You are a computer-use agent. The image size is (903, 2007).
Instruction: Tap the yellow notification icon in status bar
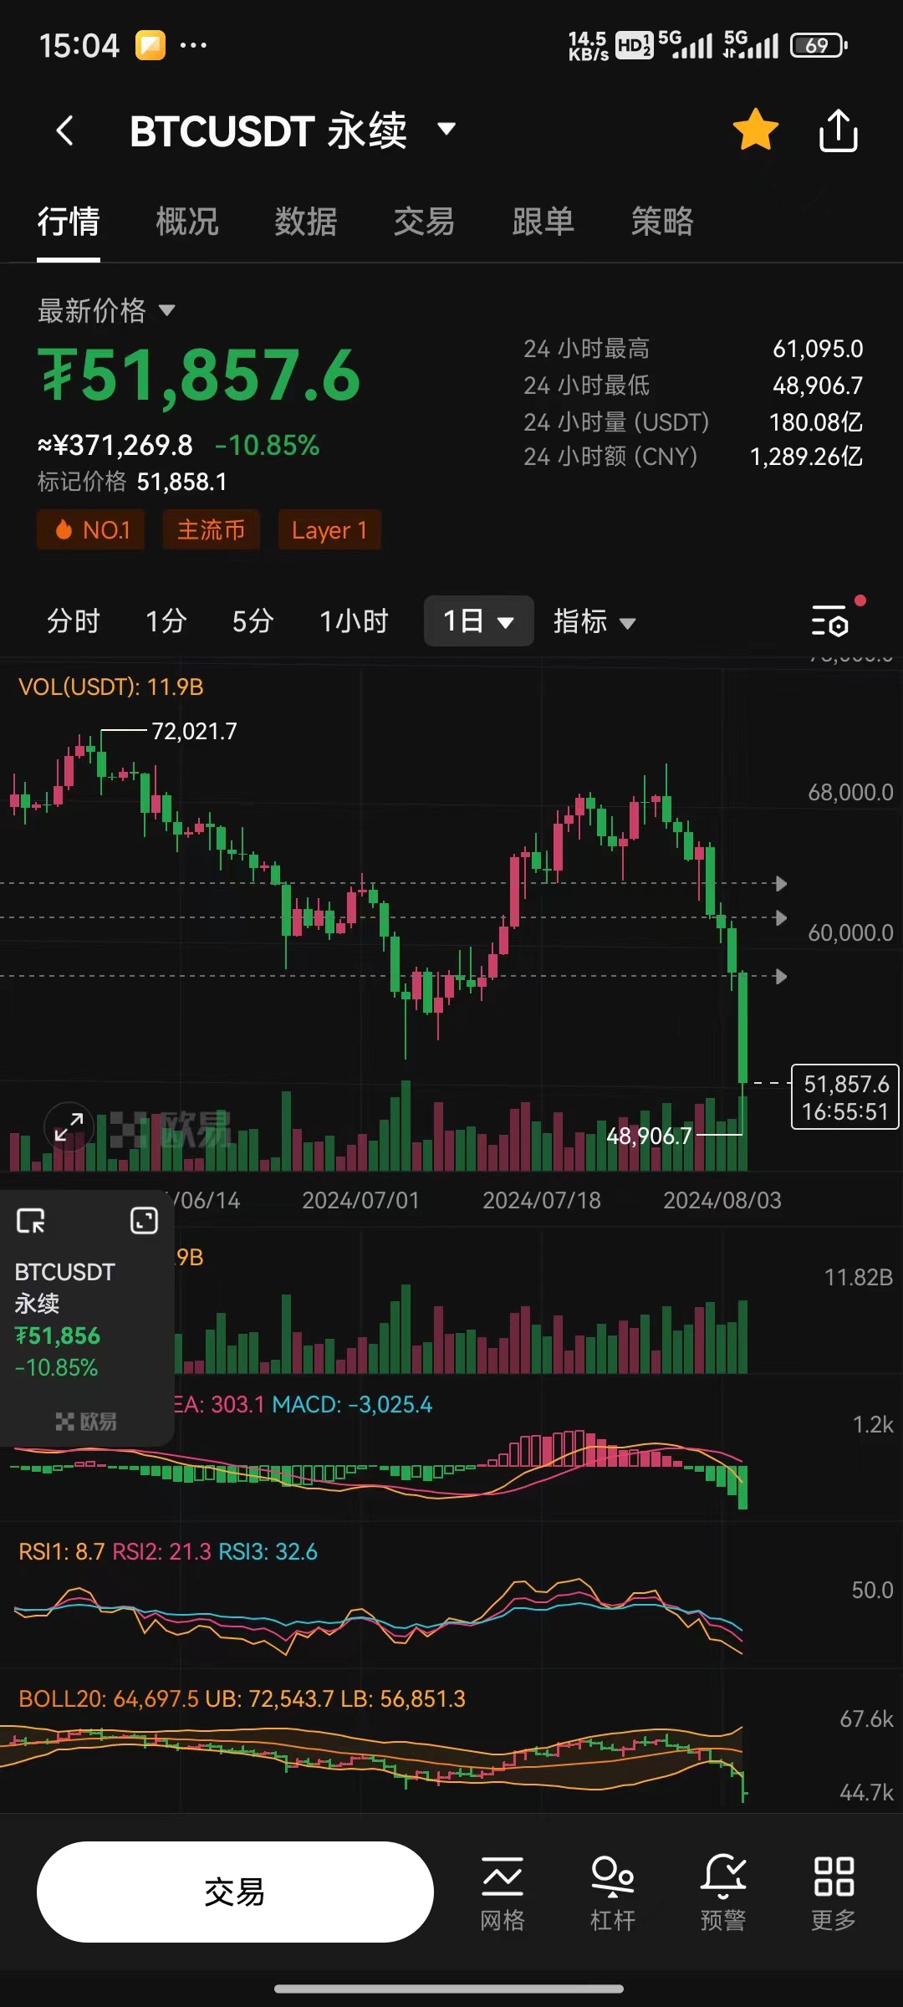point(150,45)
